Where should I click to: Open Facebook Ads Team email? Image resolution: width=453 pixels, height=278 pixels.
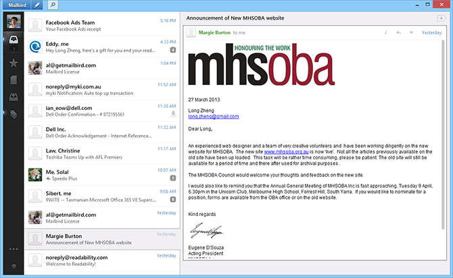[102, 26]
